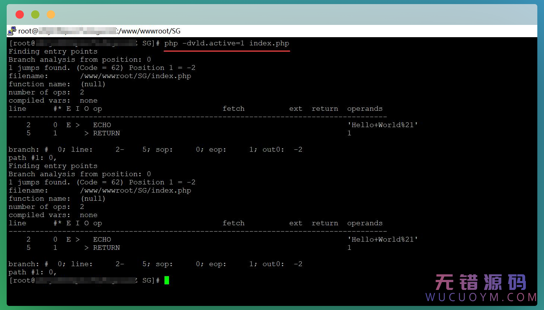Click the PuTTY icon in the title bar

12,31
